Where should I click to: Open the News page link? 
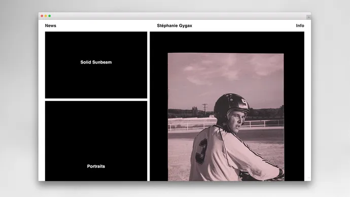point(50,26)
